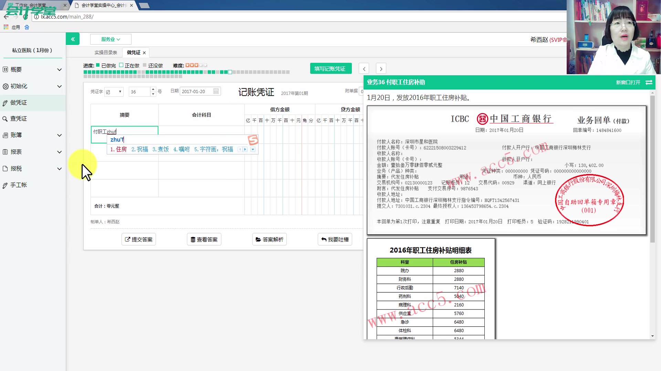
Task: Click the 账簿 ledger book icon
Action: tap(5, 135)
